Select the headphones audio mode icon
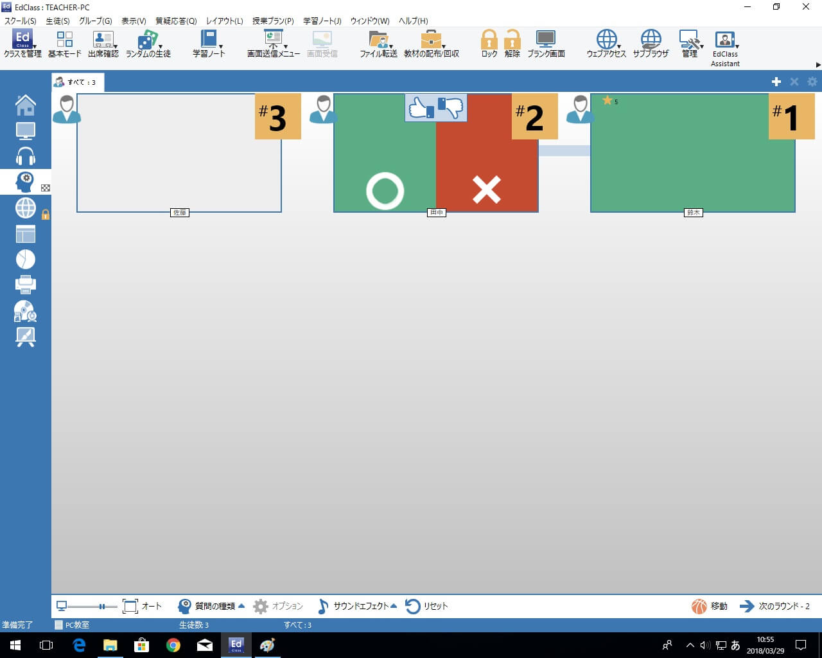Viewport: 822px width, 658px height. pos(26,156)
